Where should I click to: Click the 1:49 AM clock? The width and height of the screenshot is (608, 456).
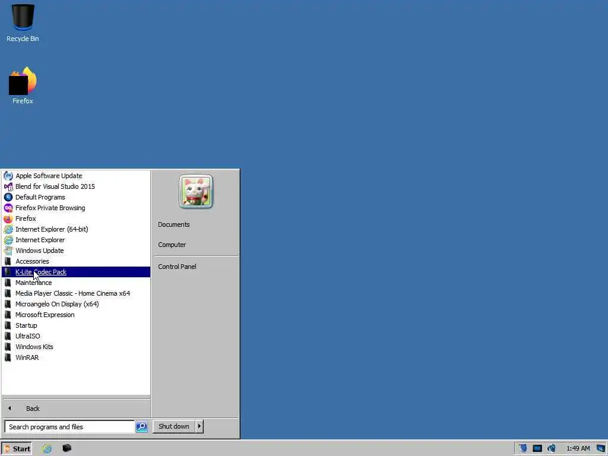click(x=578, y=449)
